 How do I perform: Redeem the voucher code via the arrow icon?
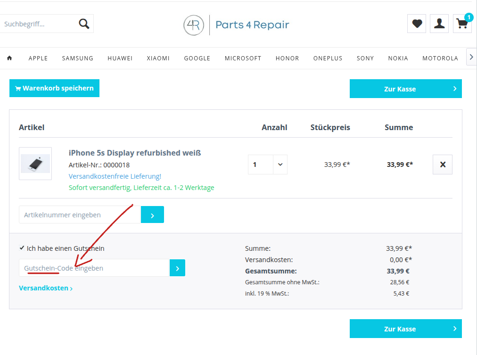tap(177, 267)
